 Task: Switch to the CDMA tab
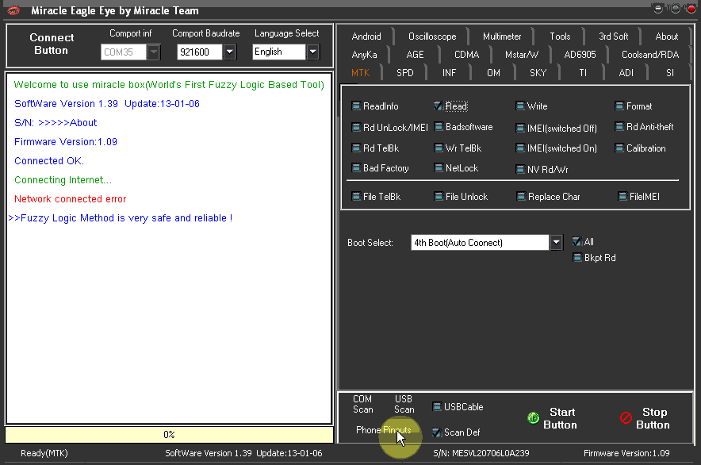(467, 55)
